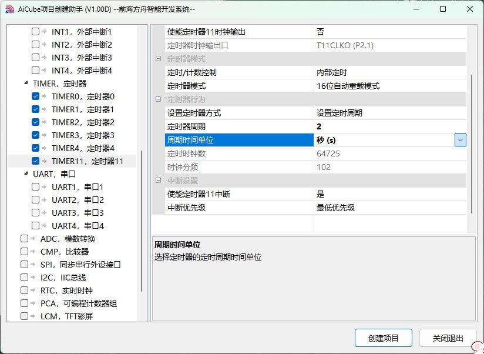Select the 定时器周期 property row label
Viewport: 484px width, 354px height.
(239, 126)
